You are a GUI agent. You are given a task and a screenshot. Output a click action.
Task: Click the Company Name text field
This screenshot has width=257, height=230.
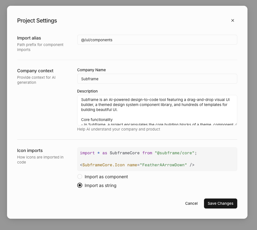[x=157, y=79]
